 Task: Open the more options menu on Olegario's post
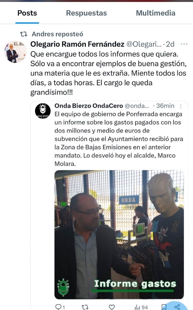click(x=184, y=44)
